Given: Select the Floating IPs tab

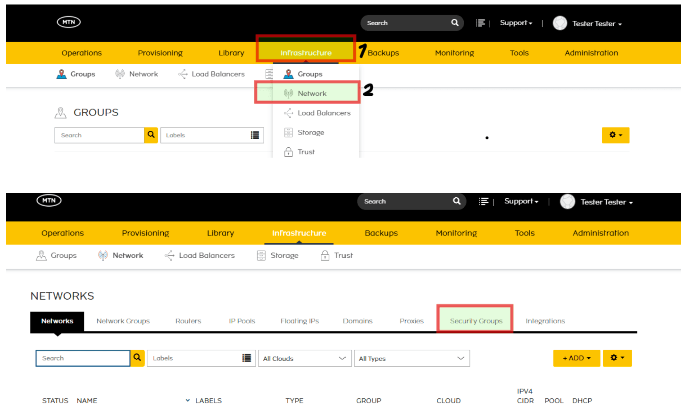Looking at the screenshot, I should click(300, 321).
